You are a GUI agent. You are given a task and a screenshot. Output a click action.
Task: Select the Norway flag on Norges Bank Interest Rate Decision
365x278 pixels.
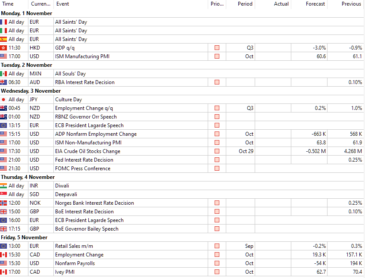(x=3, y=203)
